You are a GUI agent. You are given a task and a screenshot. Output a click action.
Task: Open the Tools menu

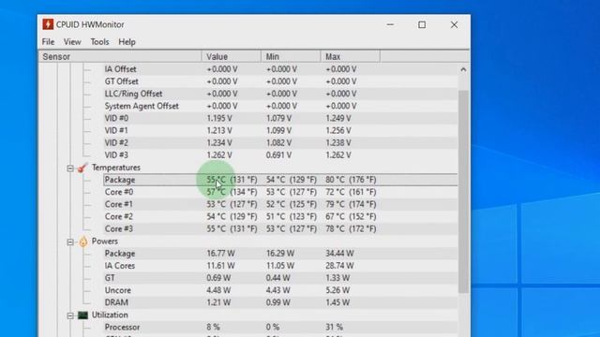pos(100,41)
